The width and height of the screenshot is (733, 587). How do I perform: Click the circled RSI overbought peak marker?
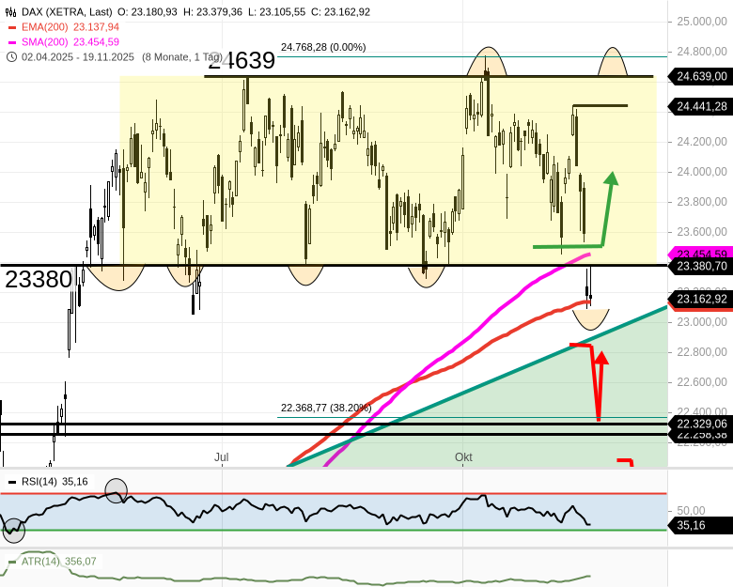(x=116, y=489)
